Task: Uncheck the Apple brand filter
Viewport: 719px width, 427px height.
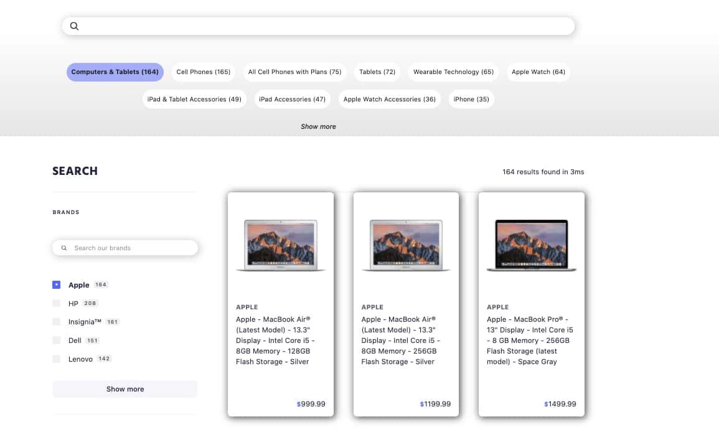Action: pos(56,284)
